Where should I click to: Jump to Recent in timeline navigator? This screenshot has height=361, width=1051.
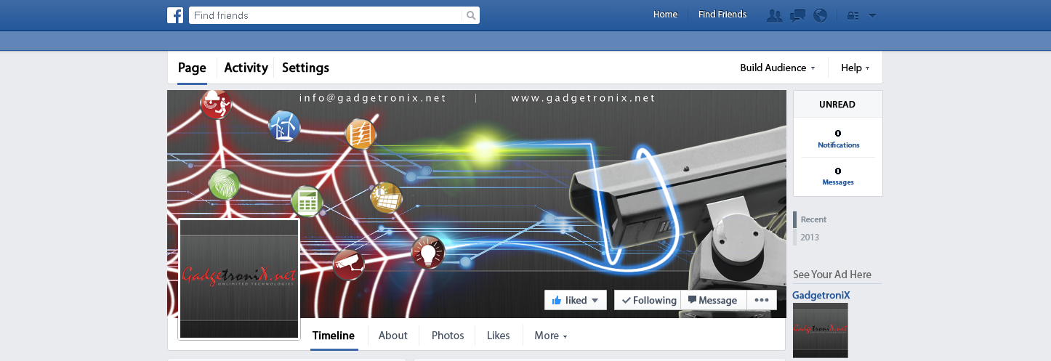(x=813, y=219)
